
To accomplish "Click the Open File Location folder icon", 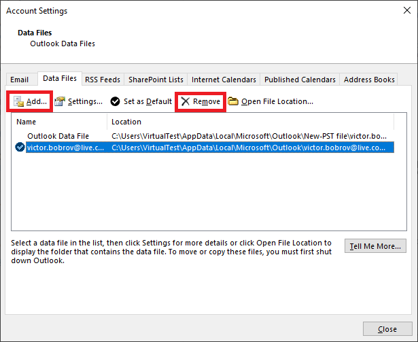I will 233,101.
